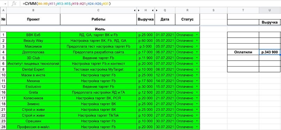This screenshot has width=281, height=130.
Task: Open status dropdown for Профессия е-майл row
Action: pos(197,127)
